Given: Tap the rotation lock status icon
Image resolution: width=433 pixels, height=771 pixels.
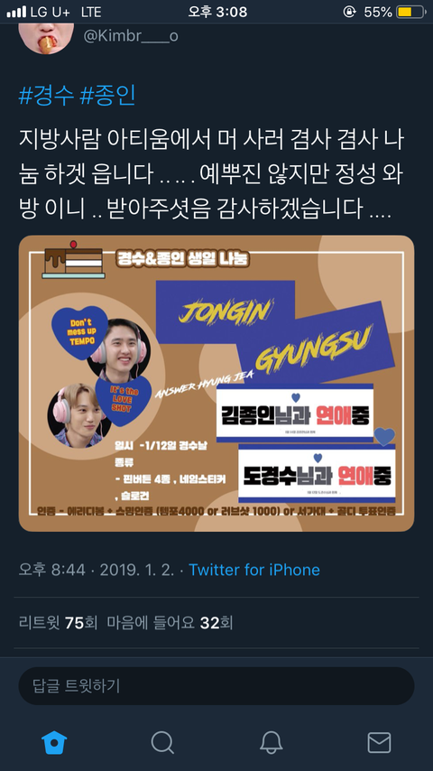Looking at the screenshot, I should coord(349,12).
